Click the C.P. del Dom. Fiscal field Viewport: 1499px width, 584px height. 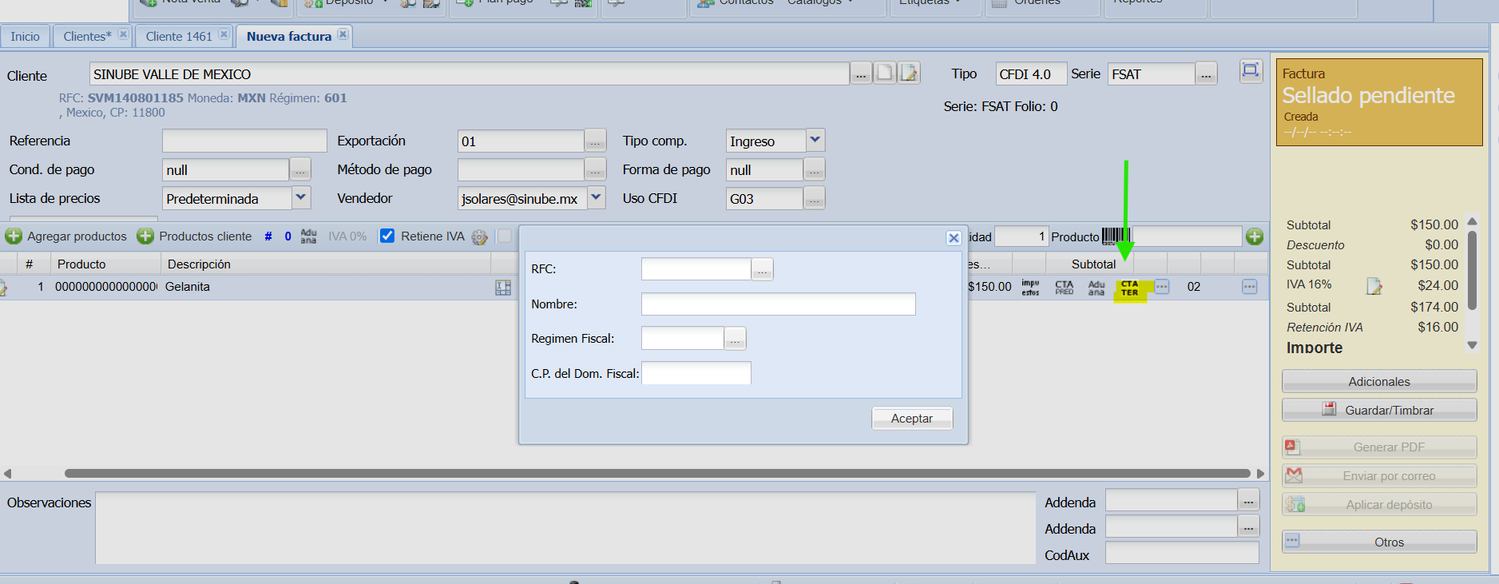(x=696, y=373)
